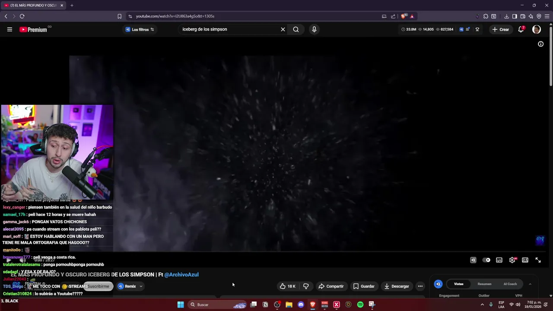This screenshot has height=311, width=553.
Task: Open the browser main menu
Action: (547, 16)
